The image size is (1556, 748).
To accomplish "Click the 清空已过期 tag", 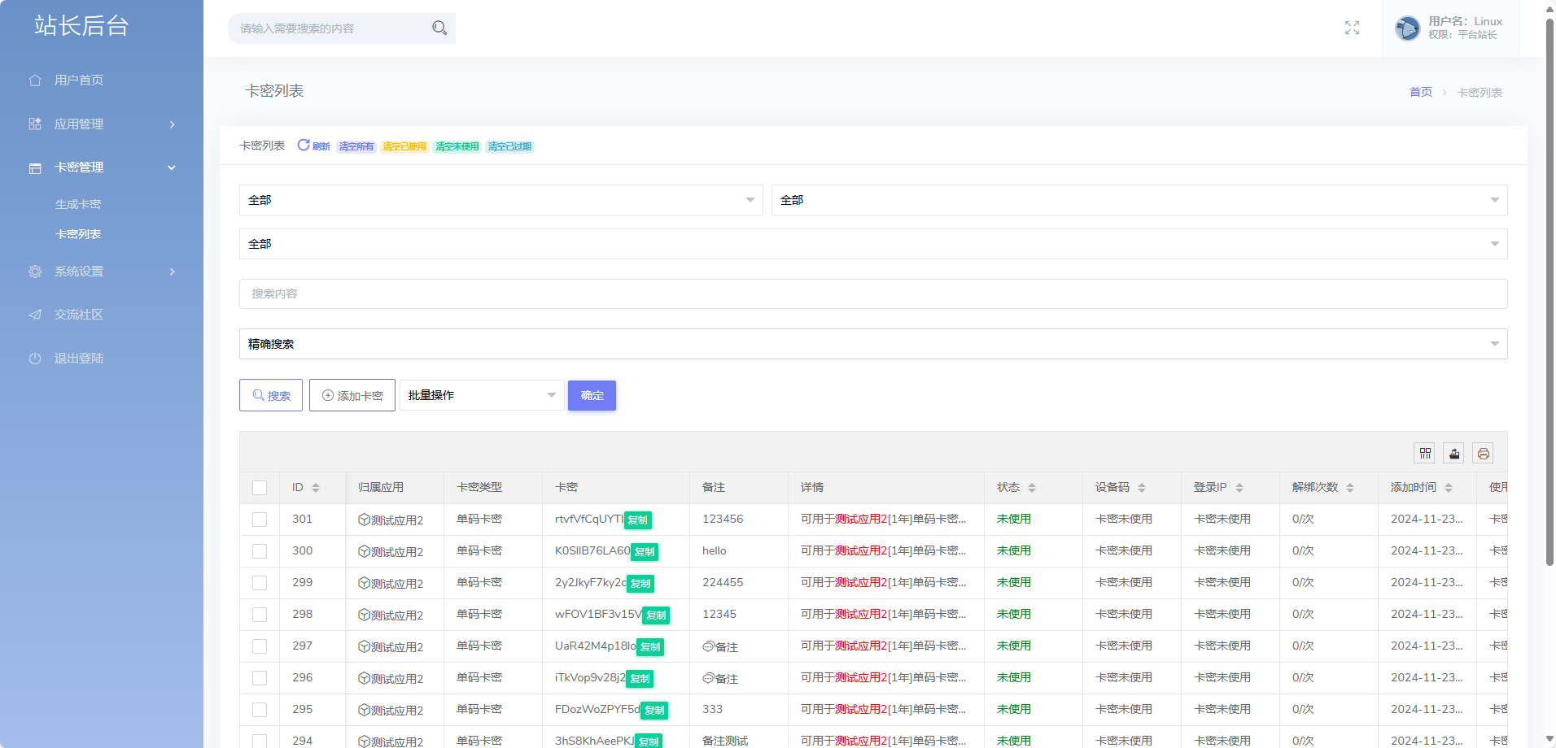I will [509, 146].
